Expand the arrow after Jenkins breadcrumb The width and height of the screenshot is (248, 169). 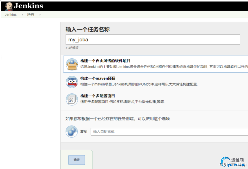click(22, 15)
